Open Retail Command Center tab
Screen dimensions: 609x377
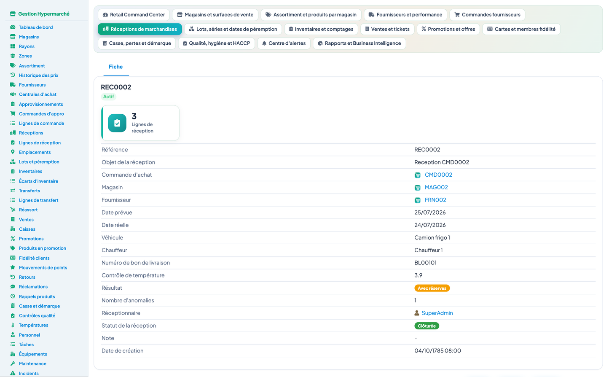point(134,15)
